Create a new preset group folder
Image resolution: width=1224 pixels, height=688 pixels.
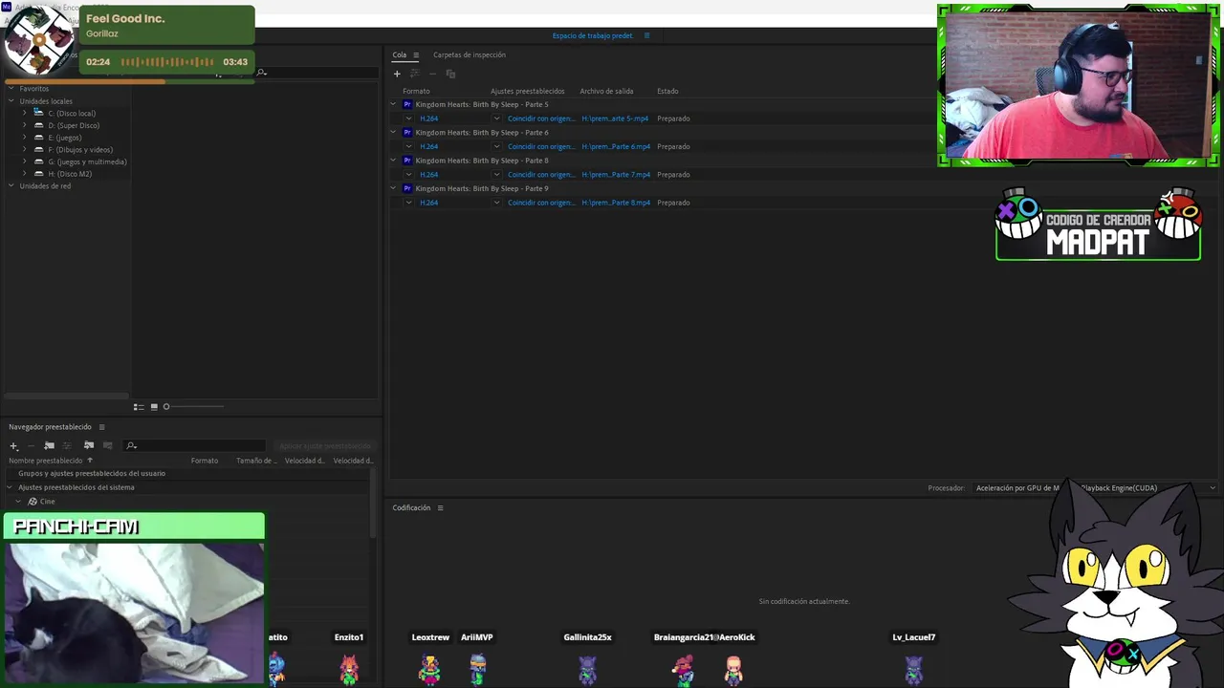tap(49, 445)
